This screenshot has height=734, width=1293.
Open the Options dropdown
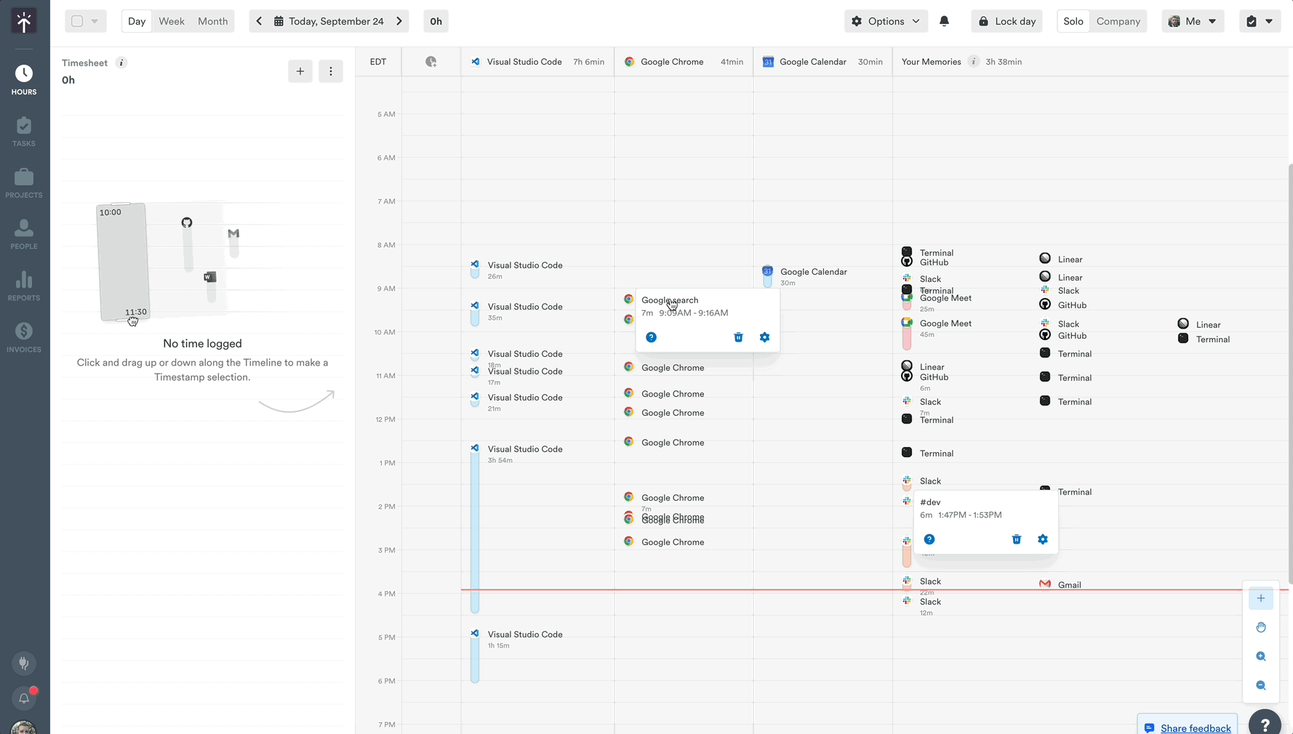click(x=886, y=21)
